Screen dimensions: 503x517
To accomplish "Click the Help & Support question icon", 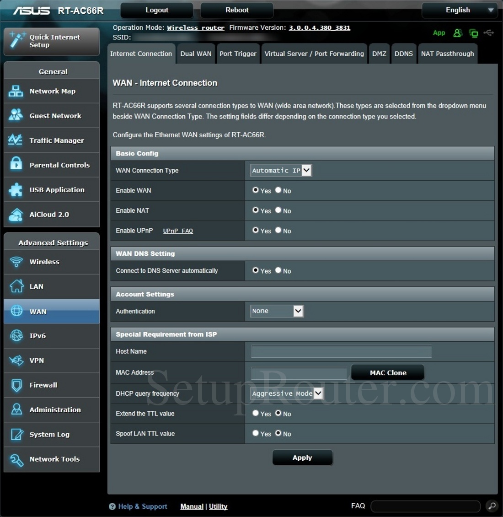I will [x=112, y=506].
